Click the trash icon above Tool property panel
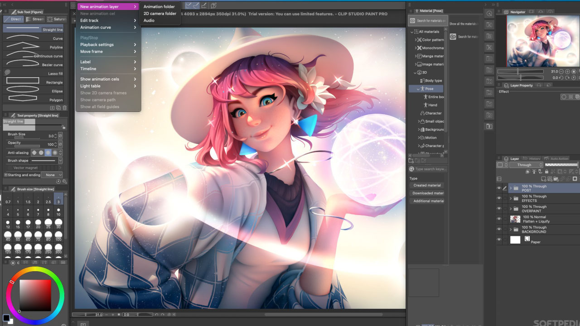Viewport: 580px width, 326px height. [x=64, y=108]
